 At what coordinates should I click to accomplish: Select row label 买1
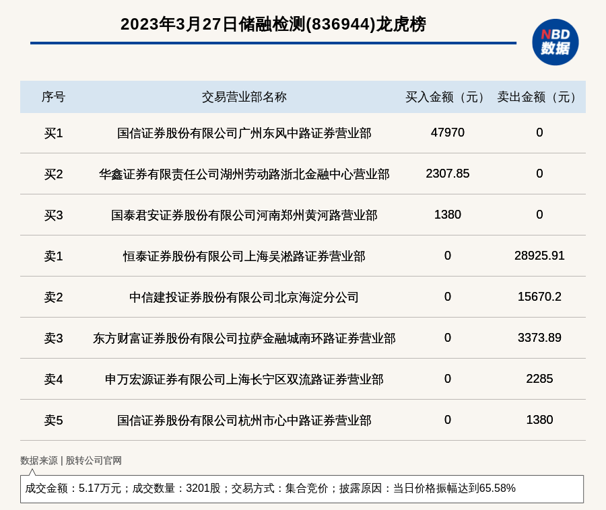[x=53, y=133]
